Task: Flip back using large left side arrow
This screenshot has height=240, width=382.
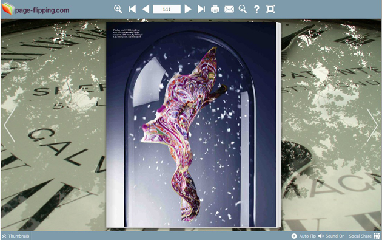Action: pyautogui.click(x=10, y=125)
